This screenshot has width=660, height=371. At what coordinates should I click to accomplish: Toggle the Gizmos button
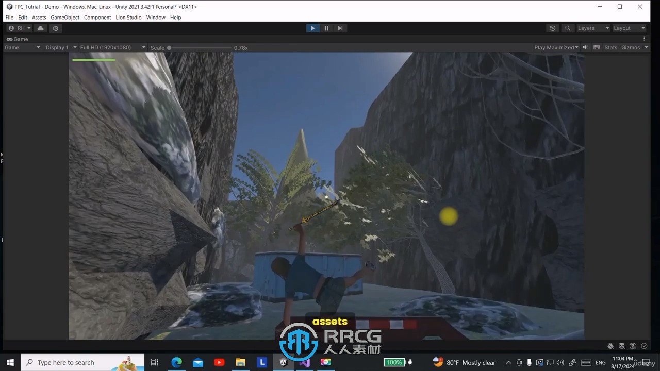(631, 47)
